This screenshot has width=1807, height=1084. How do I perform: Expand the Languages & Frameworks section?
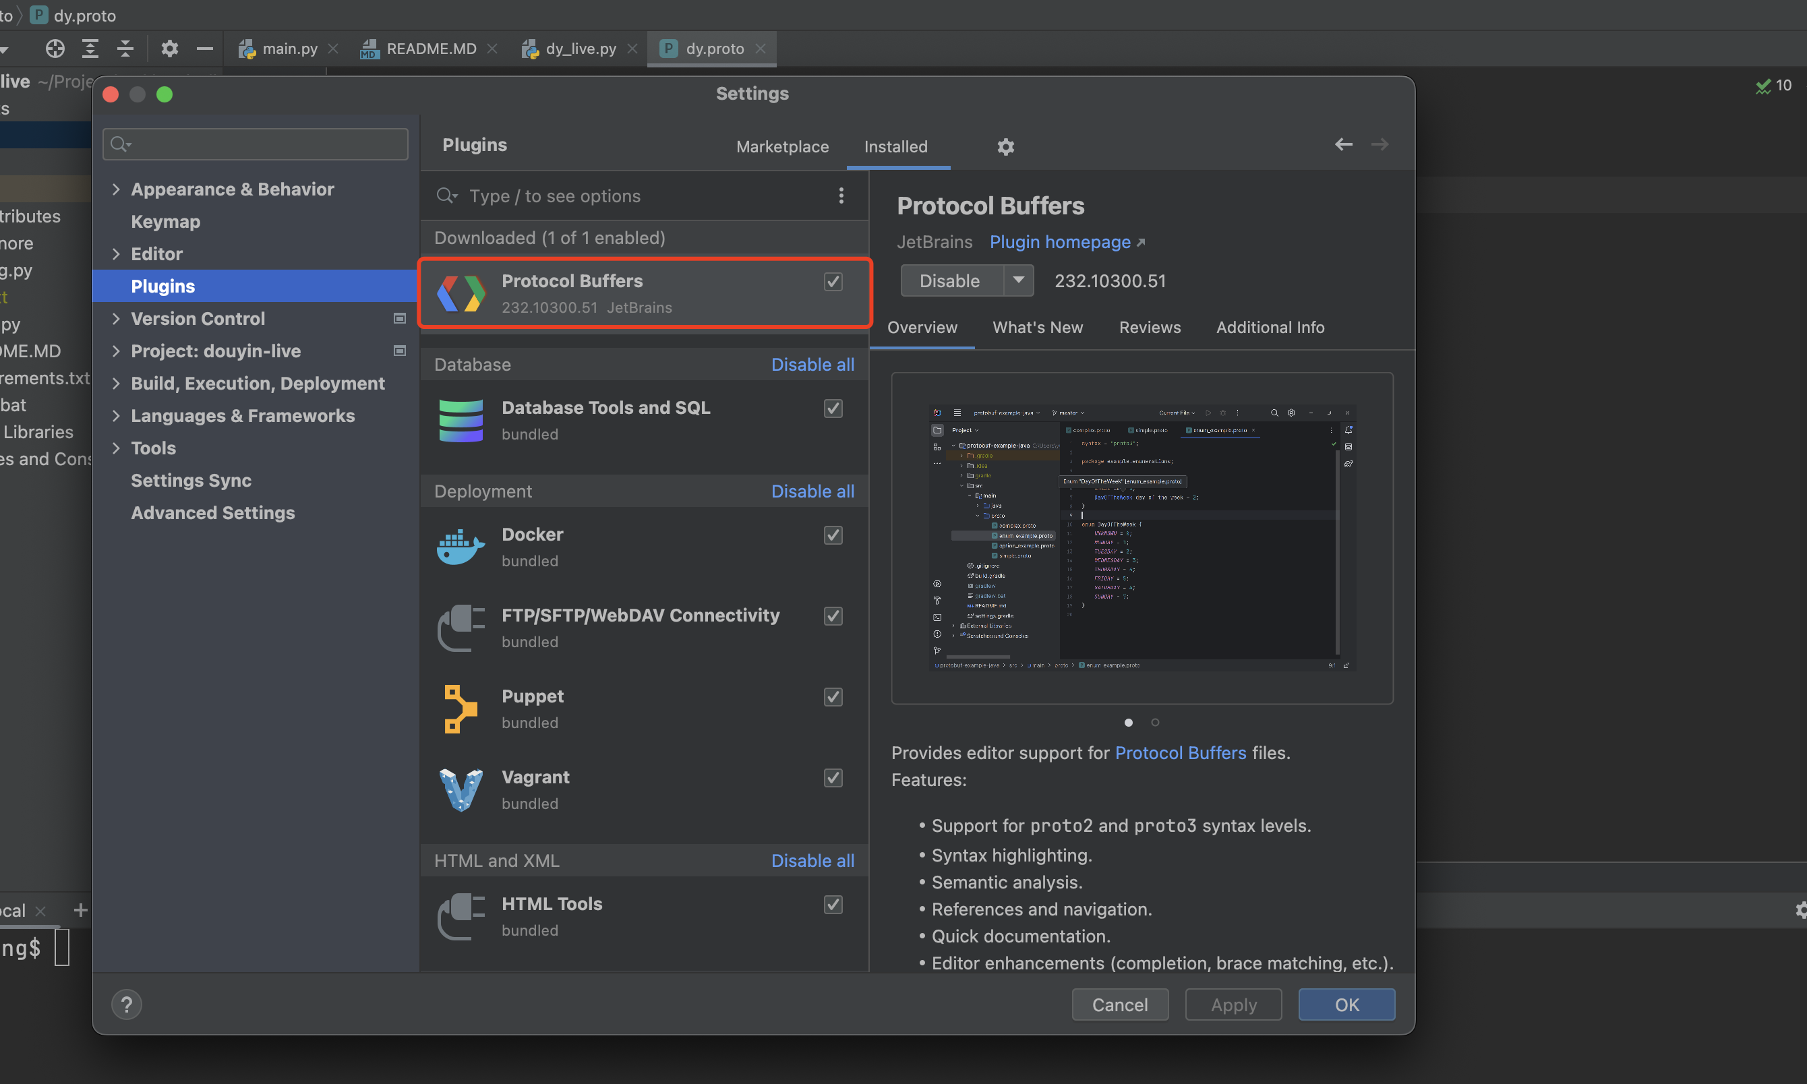click(117, 416)
